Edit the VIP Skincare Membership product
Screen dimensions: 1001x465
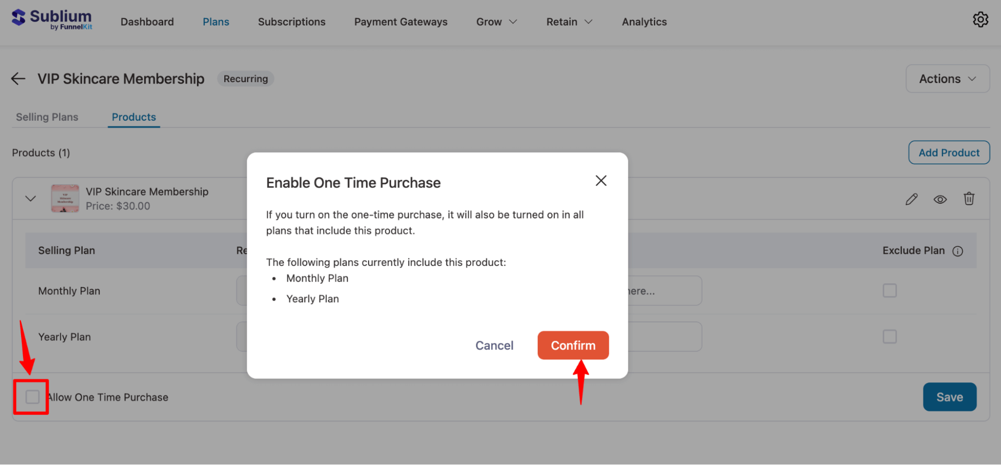tap(911, 199)
